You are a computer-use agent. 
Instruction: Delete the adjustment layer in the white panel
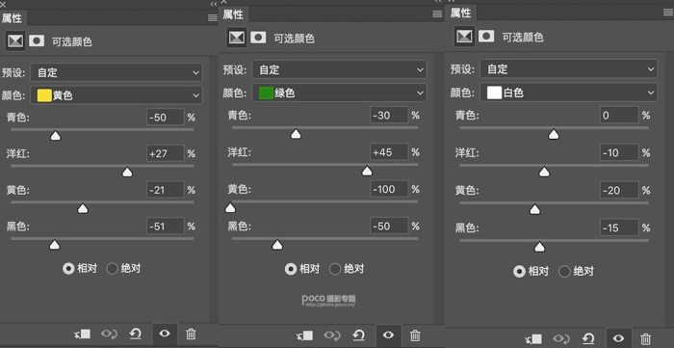click(645, 338)
